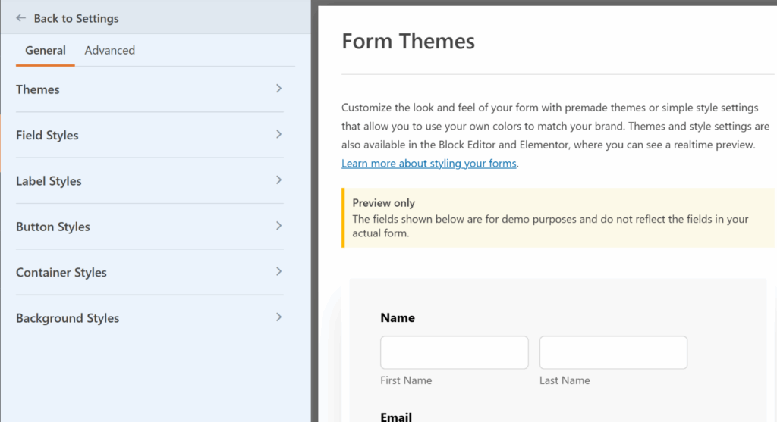The width and height of the screenshot is (777, 422).
Task: Open the Advanced tab
Action: pyautogui.click(x=109, y=50)
